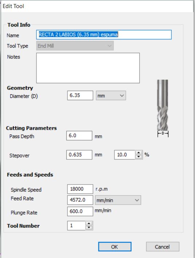
Task: Decrease the stepover percentage with down arrow
Action: [x=139, y=157]
